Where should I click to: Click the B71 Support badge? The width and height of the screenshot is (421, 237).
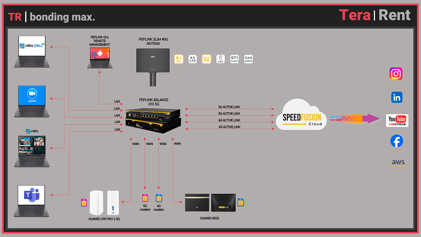(x=234, y=59)
